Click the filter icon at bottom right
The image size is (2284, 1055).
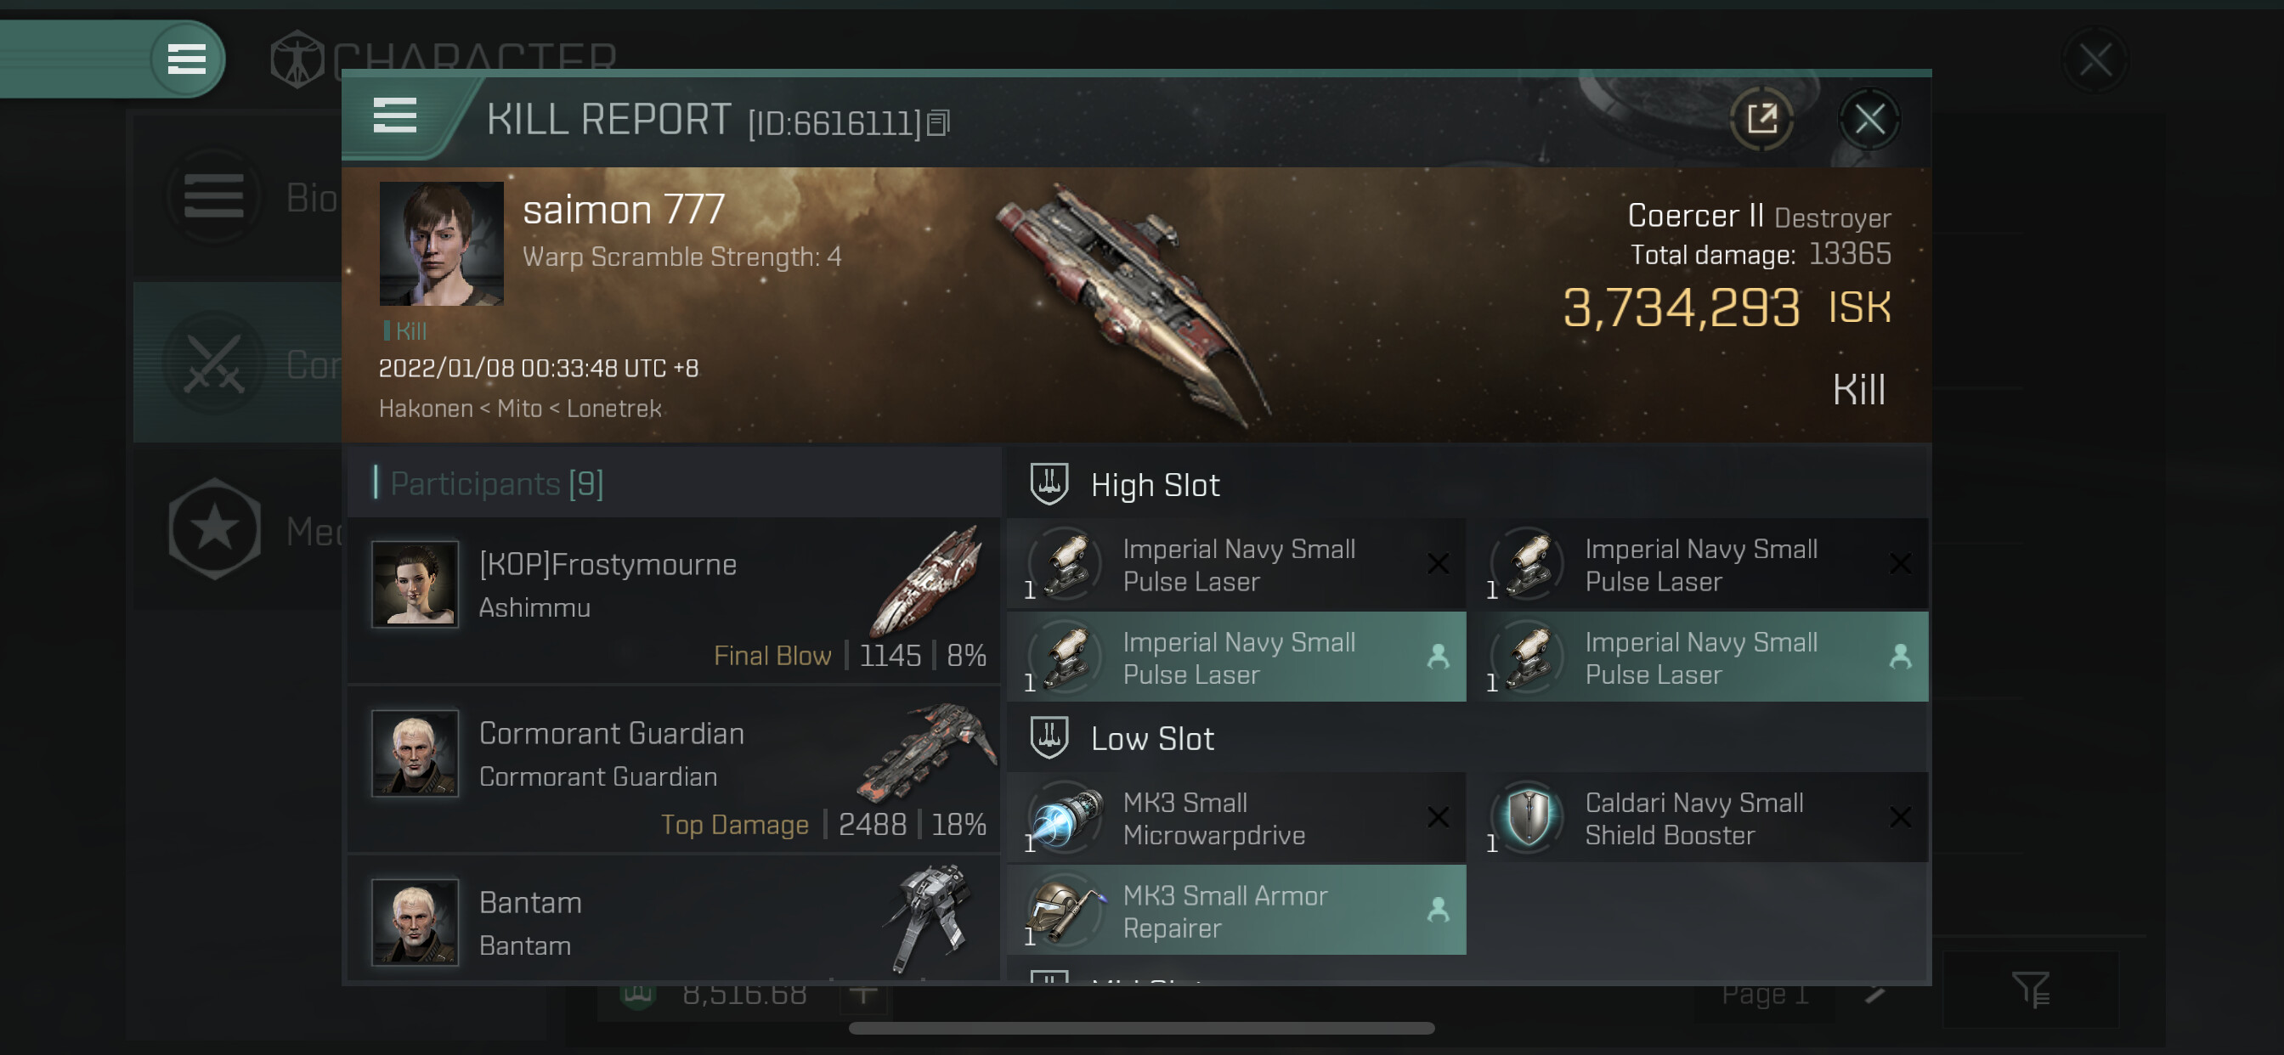pyautogui.click(x=2030, y=989)
